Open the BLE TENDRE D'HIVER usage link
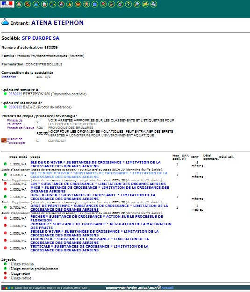The image size is (250, 292). pos(99,175)
